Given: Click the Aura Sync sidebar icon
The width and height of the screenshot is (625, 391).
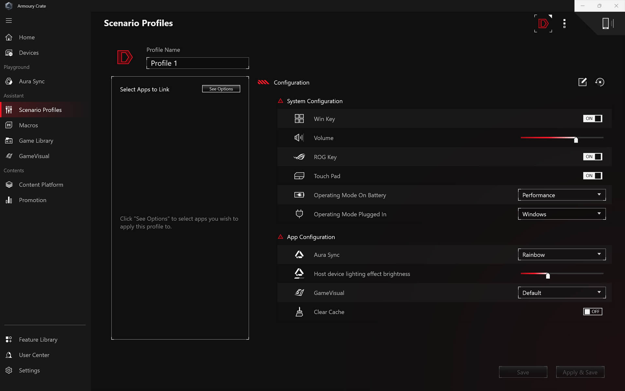Looking at the screenshot, I should [9, 81].
